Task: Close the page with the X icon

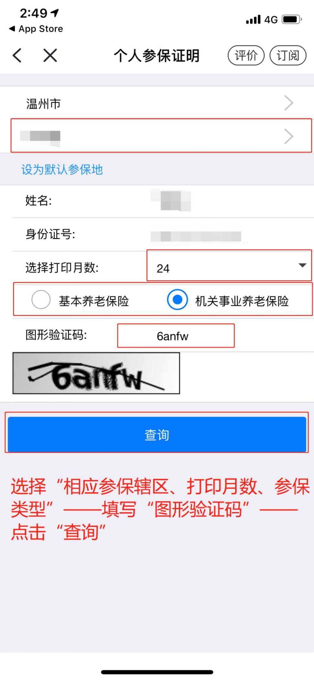Action: [x=50, y=55]
